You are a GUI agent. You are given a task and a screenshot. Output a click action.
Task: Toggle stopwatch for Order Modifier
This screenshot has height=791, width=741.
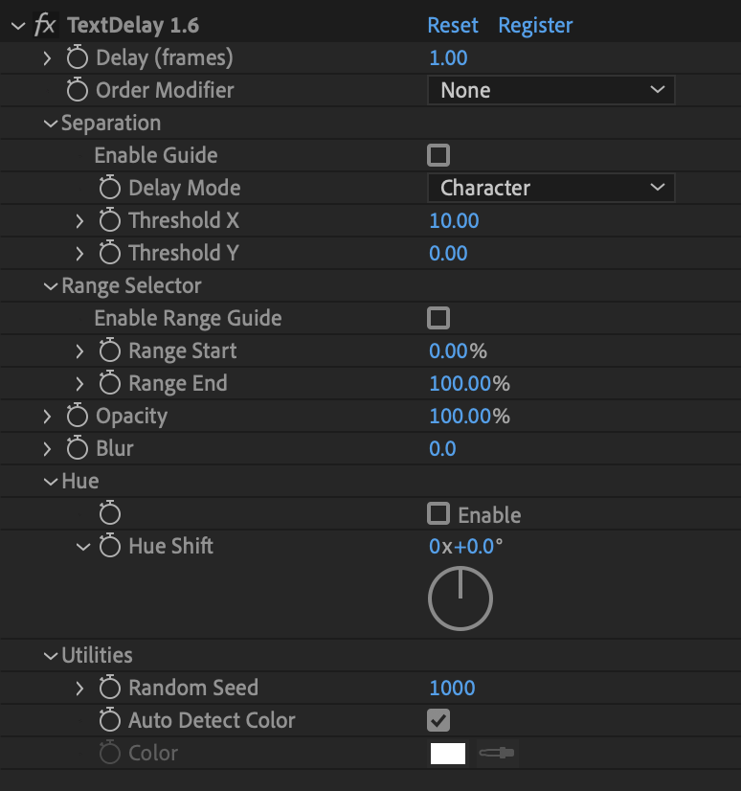pyautogui.click(x=78, y=91)
